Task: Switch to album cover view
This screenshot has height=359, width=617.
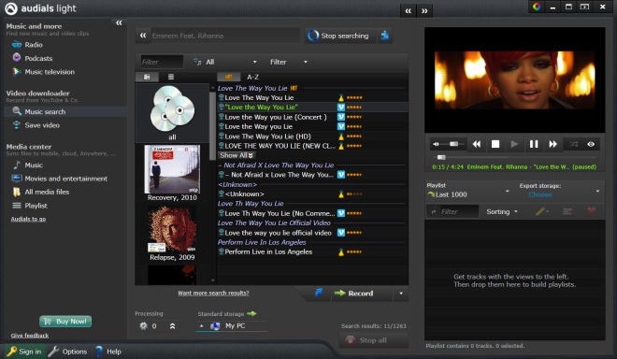Action: click(x=147, y=77)
